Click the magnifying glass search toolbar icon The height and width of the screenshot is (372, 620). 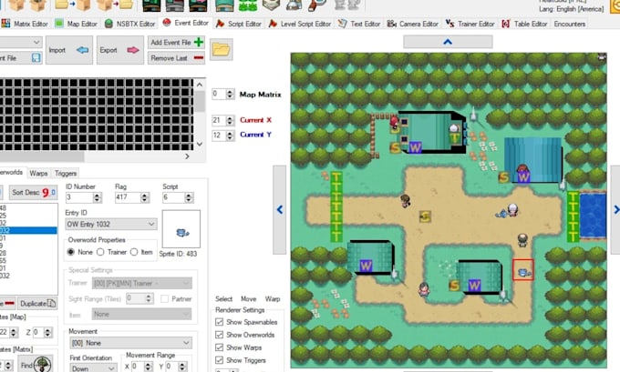pos(316,5)
